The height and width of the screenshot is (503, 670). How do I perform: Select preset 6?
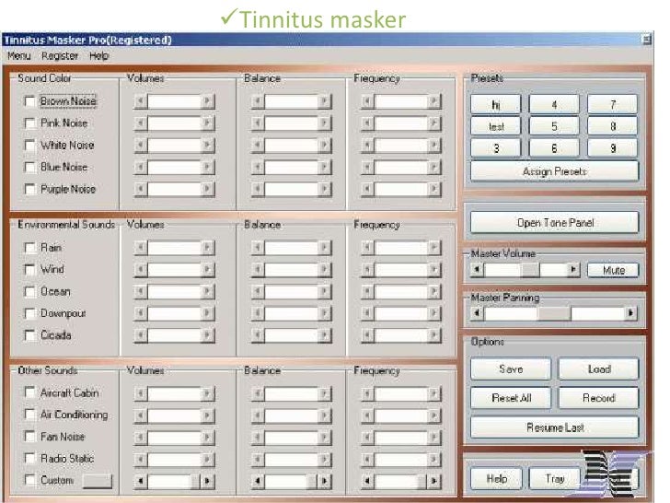coord(554,148)
